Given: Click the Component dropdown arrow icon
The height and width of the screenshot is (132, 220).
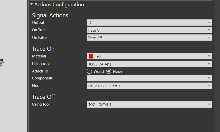Looking at the screenshot, I should pos(209,78).
